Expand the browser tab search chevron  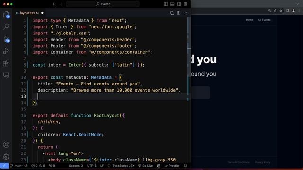click(x=298, y=4)
